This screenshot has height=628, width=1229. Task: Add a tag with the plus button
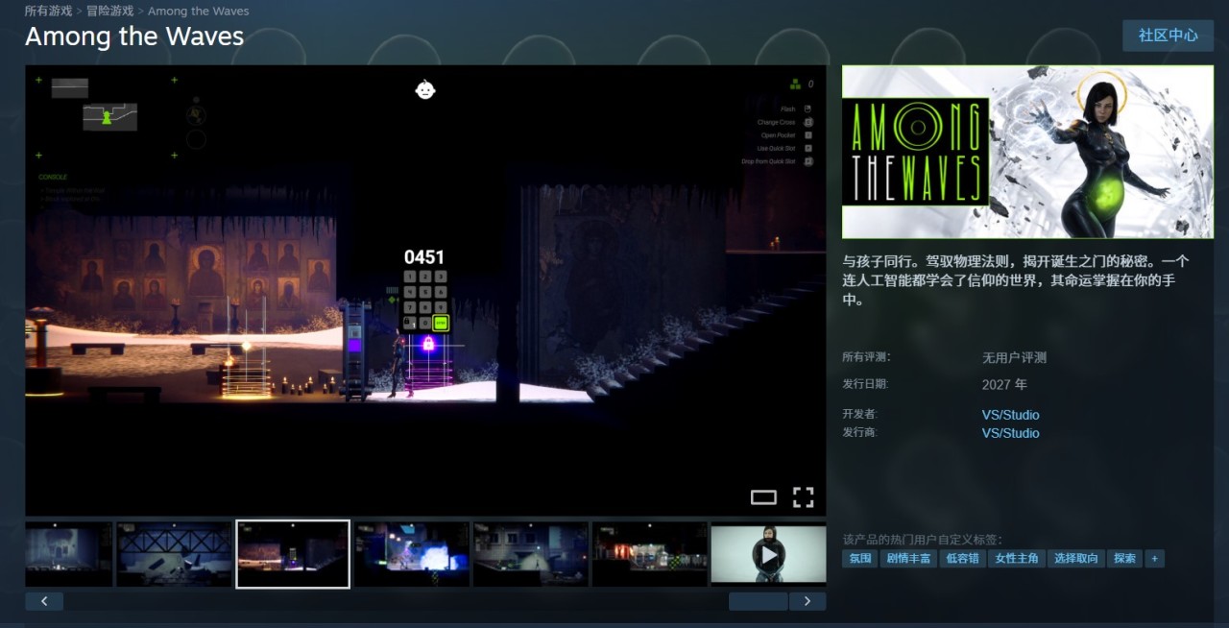1155,558
